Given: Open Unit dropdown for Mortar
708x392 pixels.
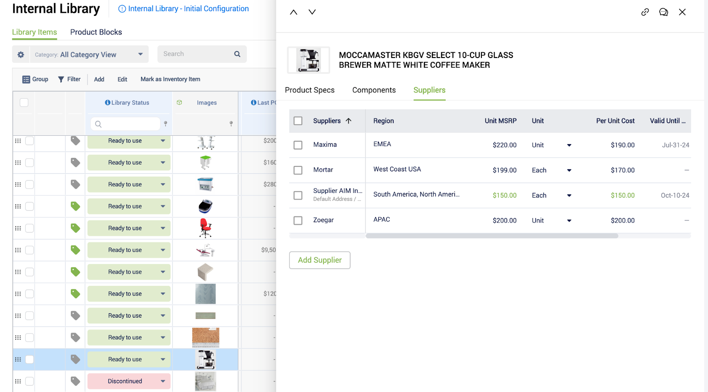Looking at the screenshot, I should 569,170.
